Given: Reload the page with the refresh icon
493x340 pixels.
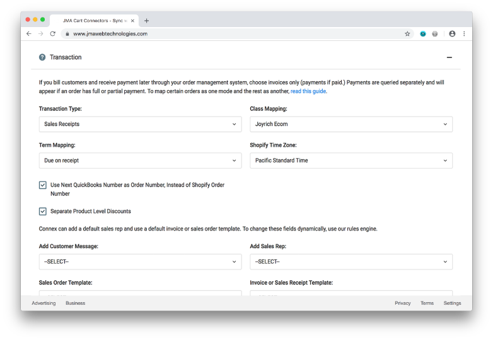Looking at the screenshot, I should click(x=52, y=33).
